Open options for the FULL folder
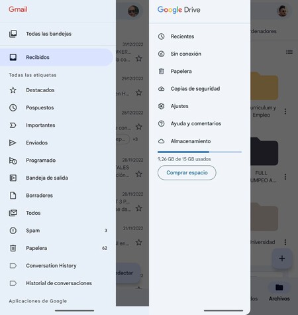Screen dimensions: 298x315 tap(285, 177)
